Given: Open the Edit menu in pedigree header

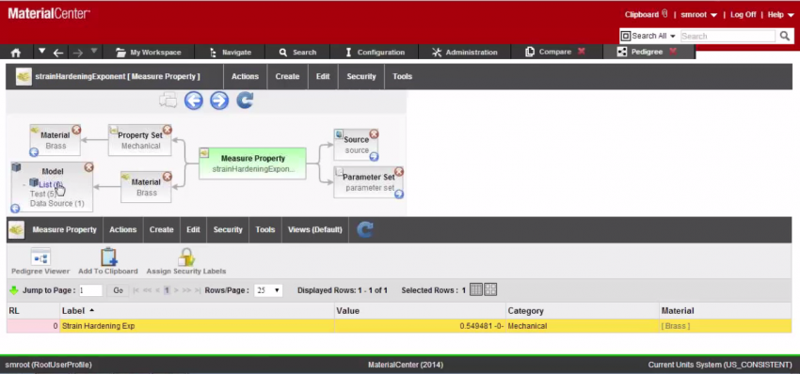Looking at the screenshot, I should click(323, 76).
